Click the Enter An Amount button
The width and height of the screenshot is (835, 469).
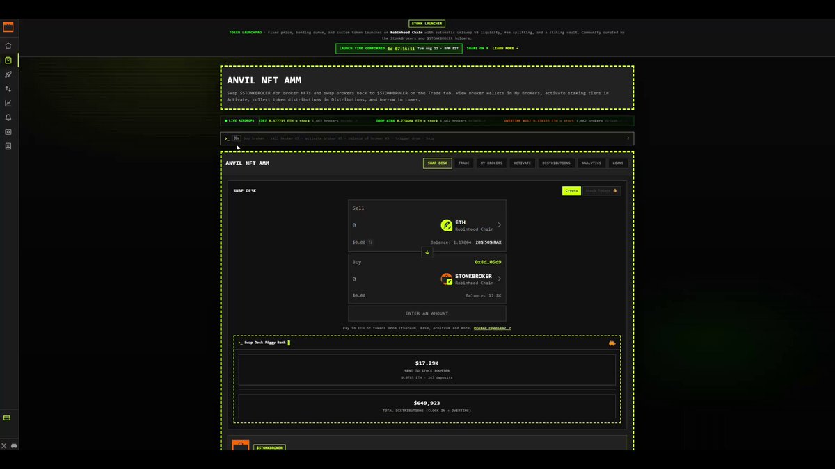[x=427, y=313]
